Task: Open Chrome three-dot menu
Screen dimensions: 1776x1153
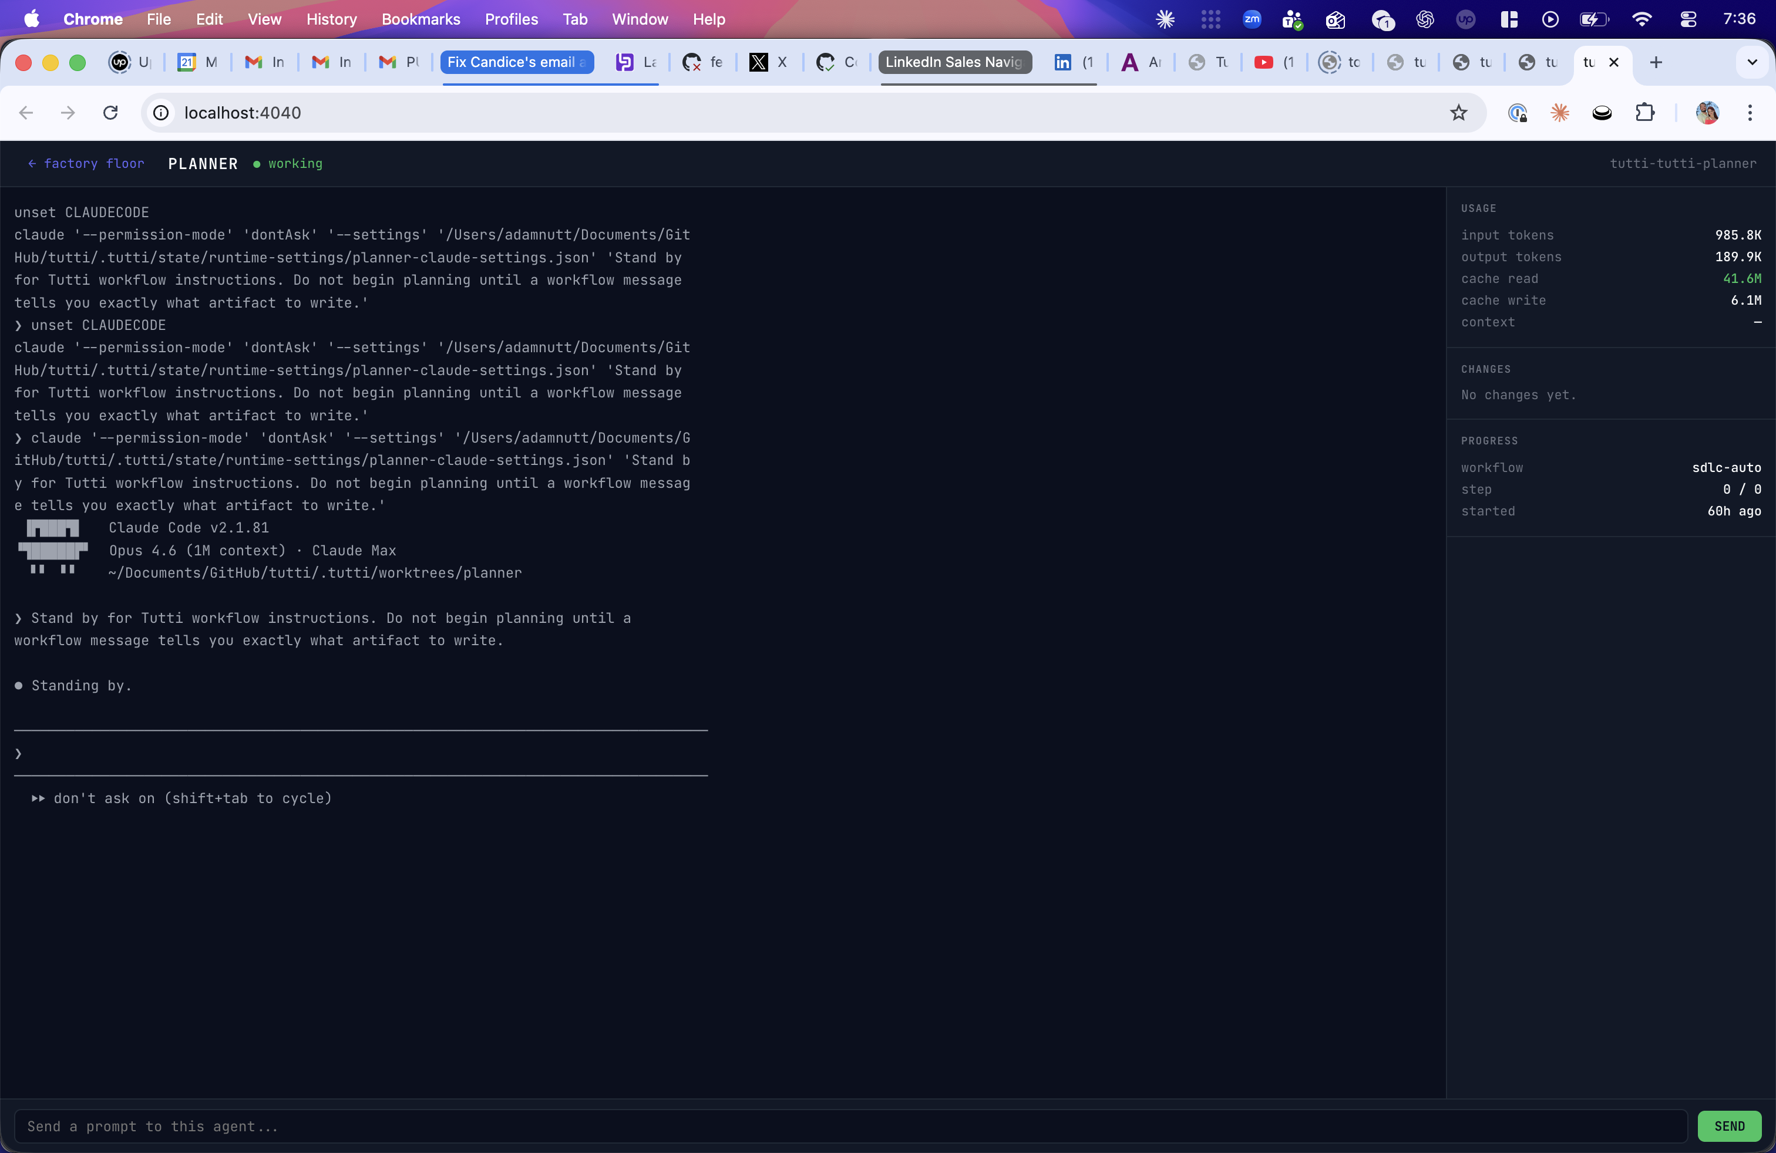Action: click(1750, 113)
